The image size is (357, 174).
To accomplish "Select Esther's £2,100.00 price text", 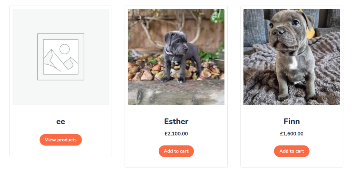I will tap(176, 134).
